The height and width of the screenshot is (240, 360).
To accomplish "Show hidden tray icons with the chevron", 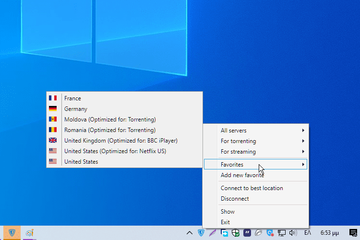I will coord(190,233).
